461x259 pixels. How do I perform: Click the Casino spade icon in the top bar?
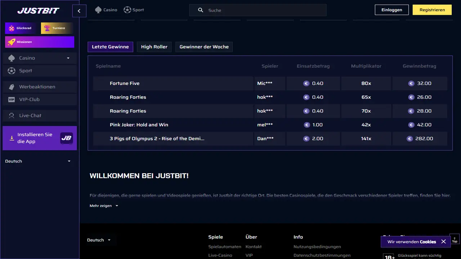98,10
